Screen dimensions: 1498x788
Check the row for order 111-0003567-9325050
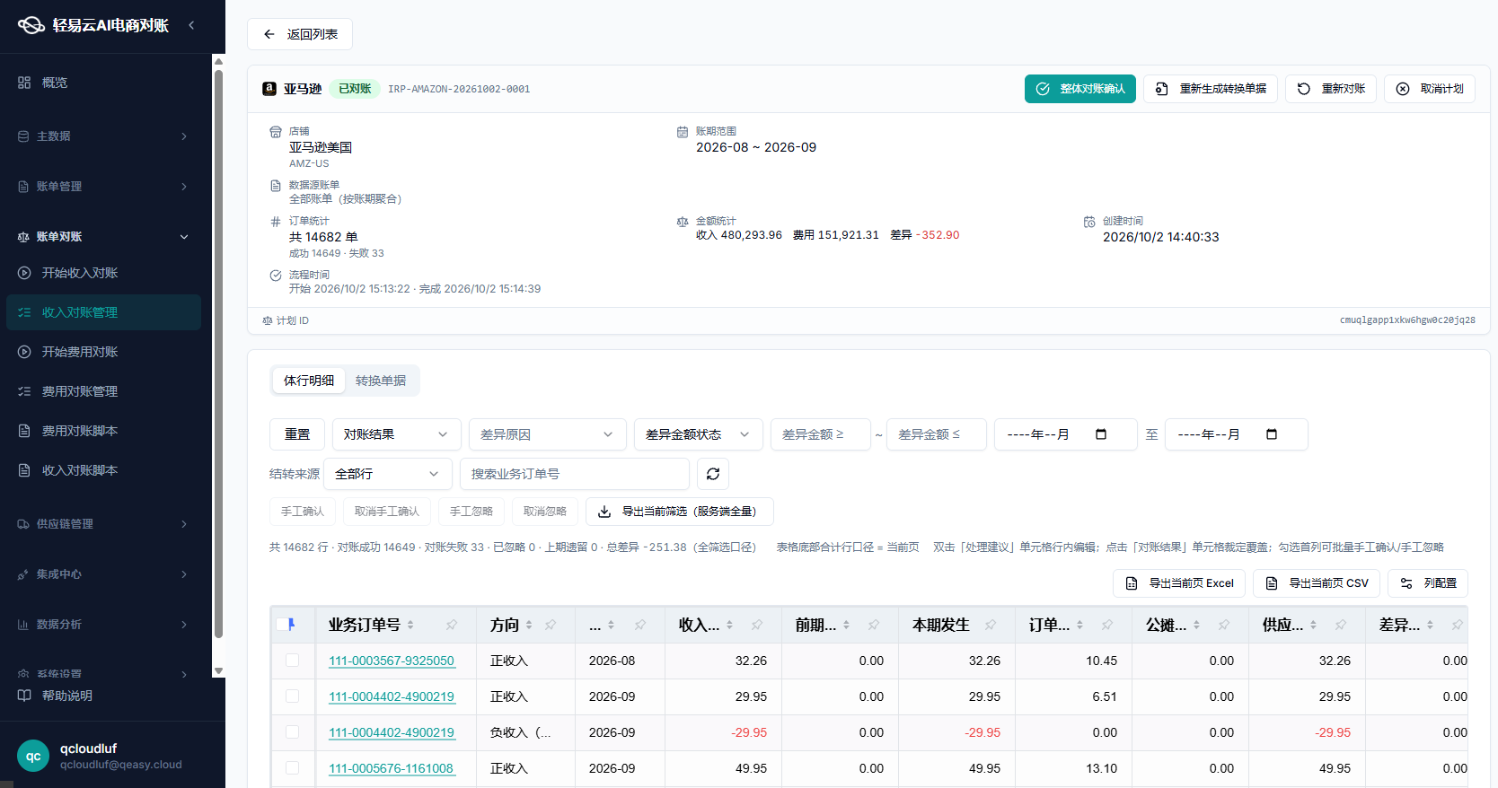(292, 661)
